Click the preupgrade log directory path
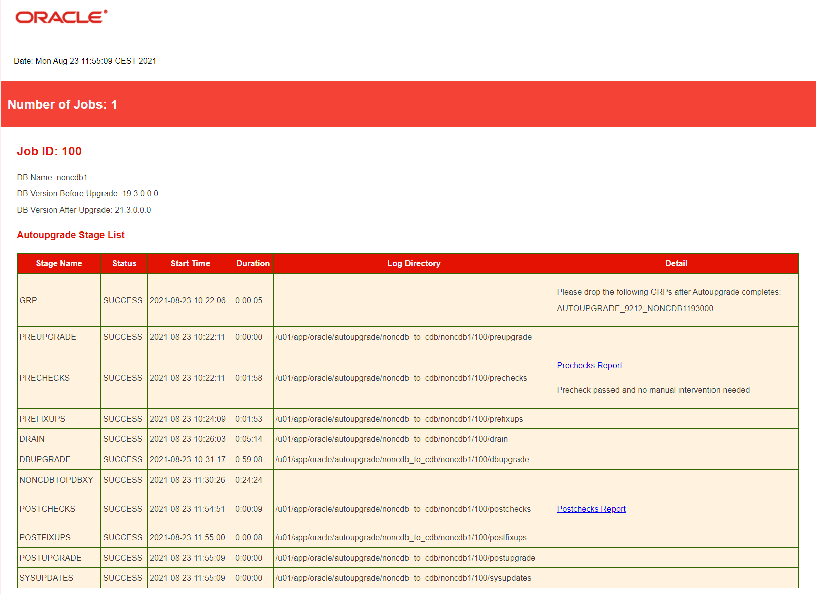The width and height of the screenshot is (816, 594). pyautogui.click(x=403, y=337)
